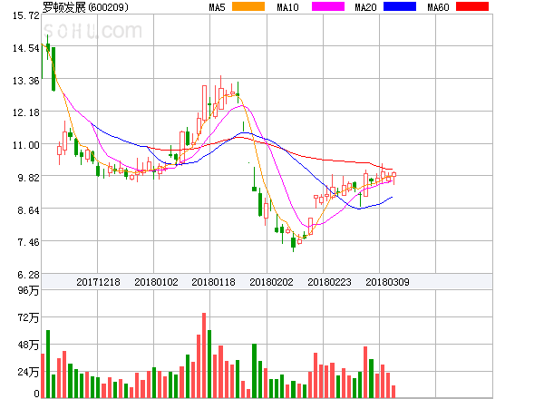Image resolution: width=544 pixels, height=399 pixels.
Task: Click the magenta MA10 legend swatch
Action: [x=328, y=6]
